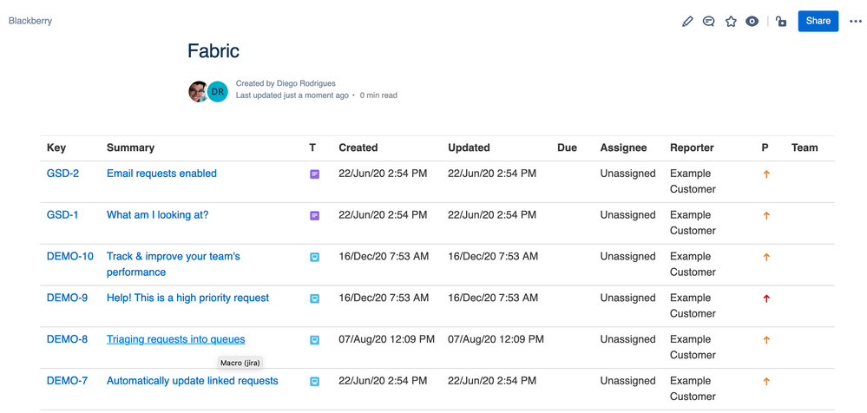Click blue issue type icon for DEMO-8
Screen dimensions: 867x413
click(315, 340)
